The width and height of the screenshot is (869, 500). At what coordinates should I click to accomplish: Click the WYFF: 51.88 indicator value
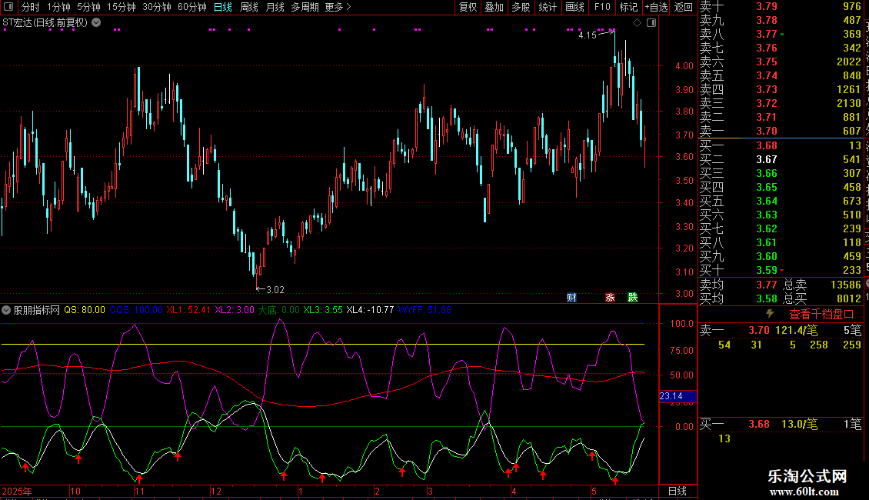pyautogui.click(x=425, y=310)
